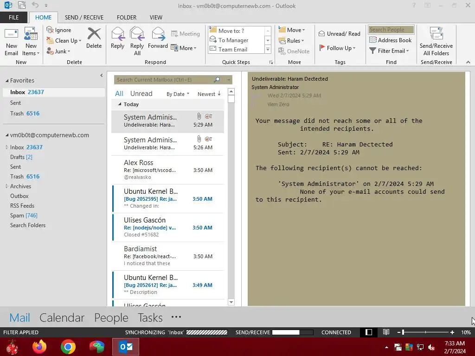Image resolution: width=475 pixels, height=356 pixels.
Task: Open the Drafts [2] folder
Action: (x=21, y=157)
